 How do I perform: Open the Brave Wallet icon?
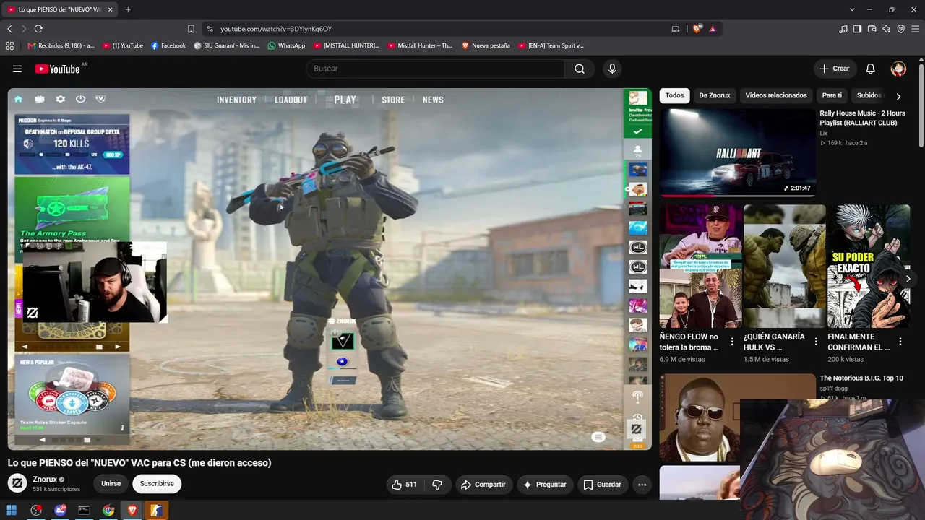pyautogui.click(x=872, y=29)
